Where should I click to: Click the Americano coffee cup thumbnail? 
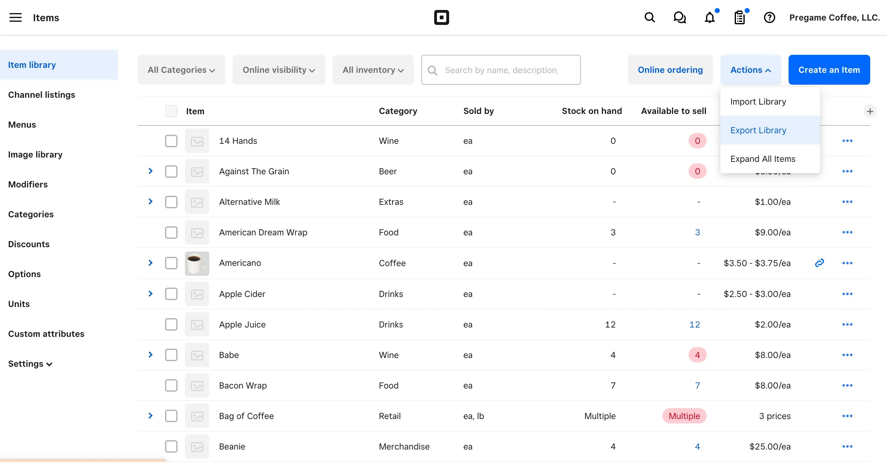pyautogui.click(x=197, y=263)
